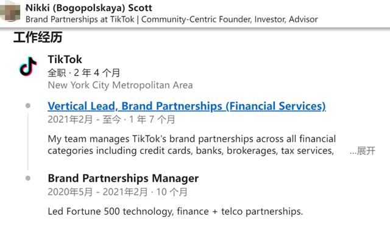390x228 pixels.
Task: Click the My team manages TikTok's description text
Action: pos(192,139)
